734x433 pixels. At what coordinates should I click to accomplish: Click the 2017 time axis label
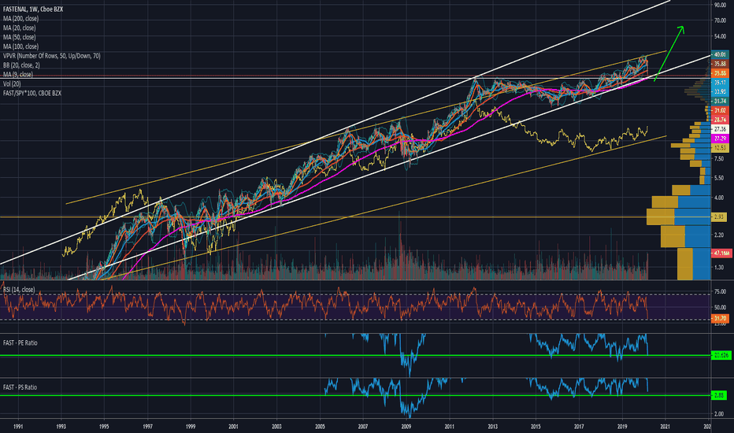click(x=579, y=427)
